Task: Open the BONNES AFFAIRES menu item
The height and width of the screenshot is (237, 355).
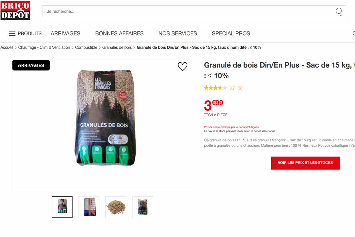Action: 119,33
